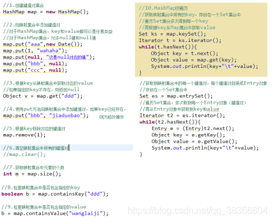Screen dimensions: 273x221
Task: Click the line Iterator t2 = es.iterator();
Action: click(x=182, y=116)
